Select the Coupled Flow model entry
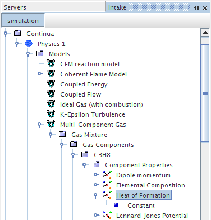 (x=81, y=94)
